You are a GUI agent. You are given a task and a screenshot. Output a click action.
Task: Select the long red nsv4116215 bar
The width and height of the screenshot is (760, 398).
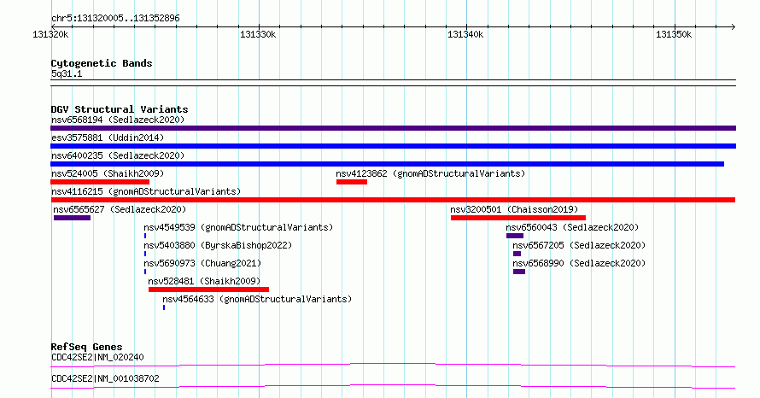pos(393,200)
